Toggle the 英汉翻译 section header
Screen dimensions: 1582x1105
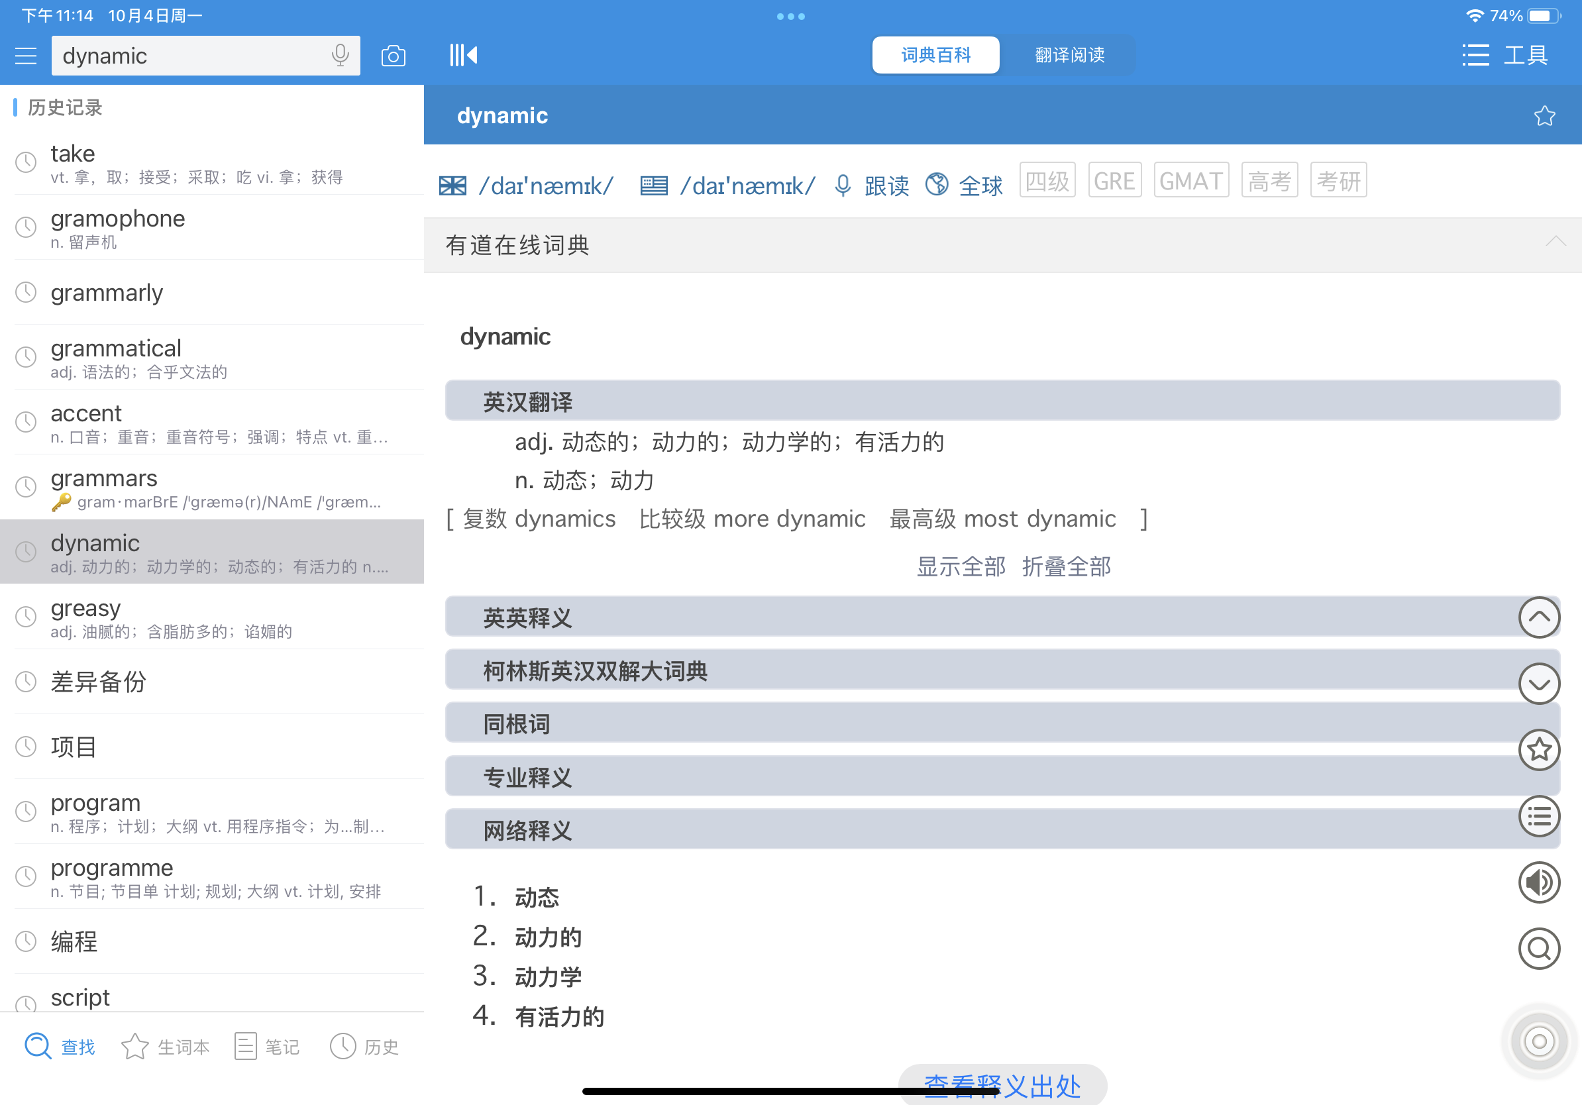point(1002,400)
